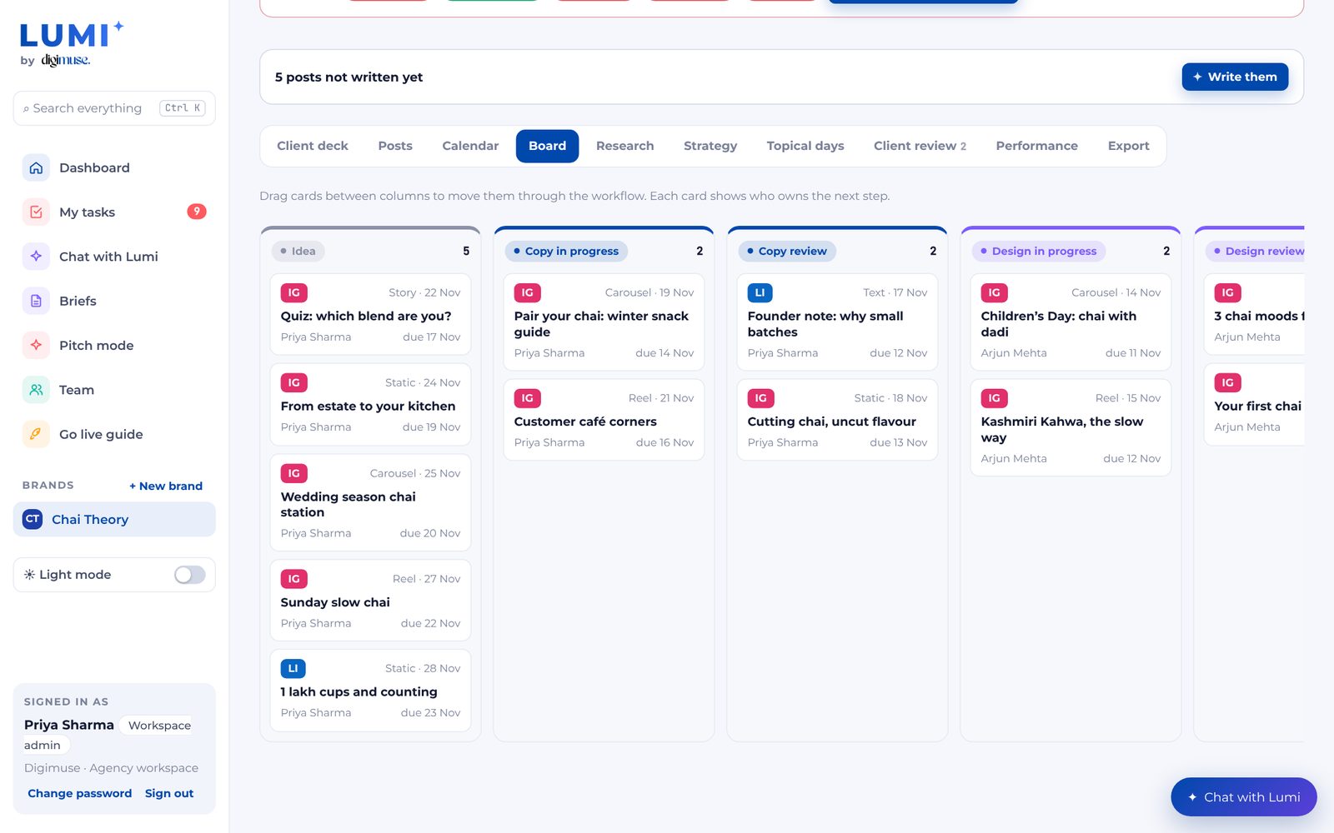Click the LI badge on 1 lakh cups card
The image size is (1334, 833).
pyautogui.click(x=293, y=668)
